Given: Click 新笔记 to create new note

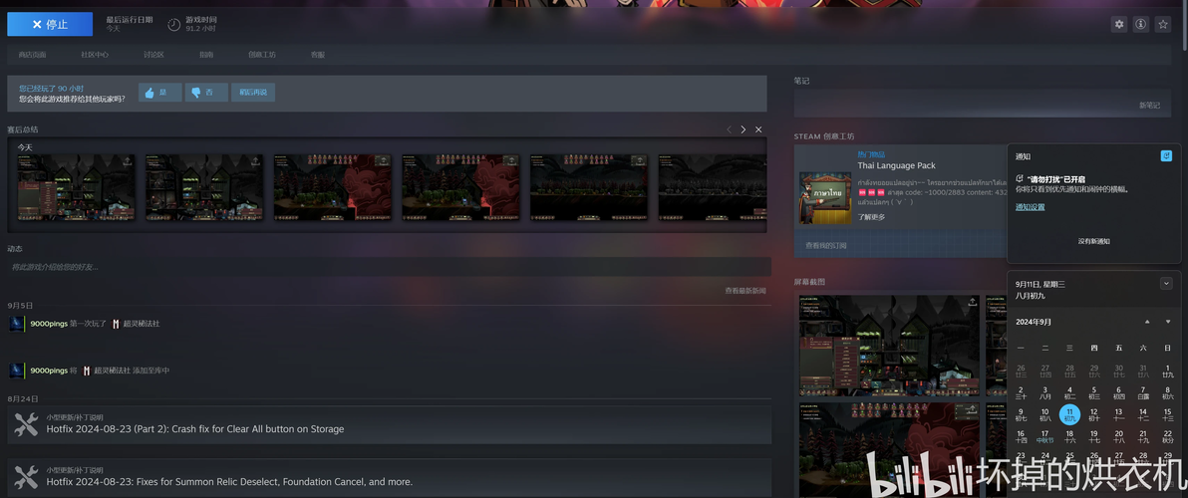Looking at the screenshot, I should click(x=1149, y=106).
